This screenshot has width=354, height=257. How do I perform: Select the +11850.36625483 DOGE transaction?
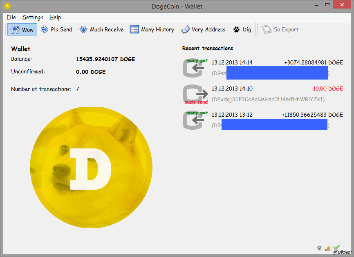tap(312, 115)
